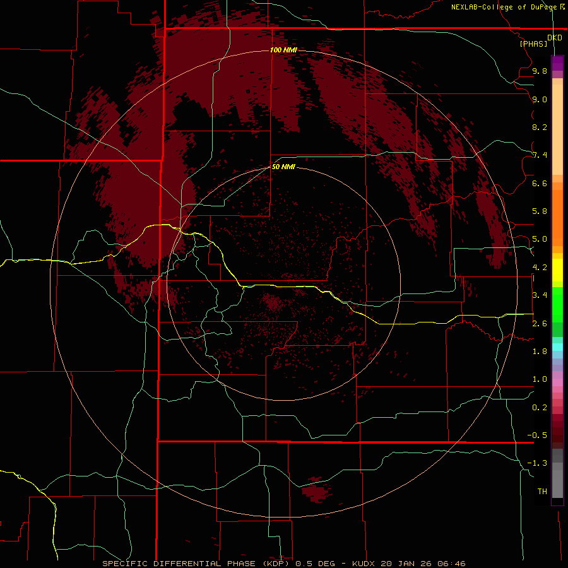Click the 6.6 scale value
The image size is (568, 568).
pyautogui.click(x=540, y=183)
